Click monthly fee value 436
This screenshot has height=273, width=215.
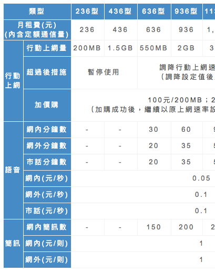120,30
